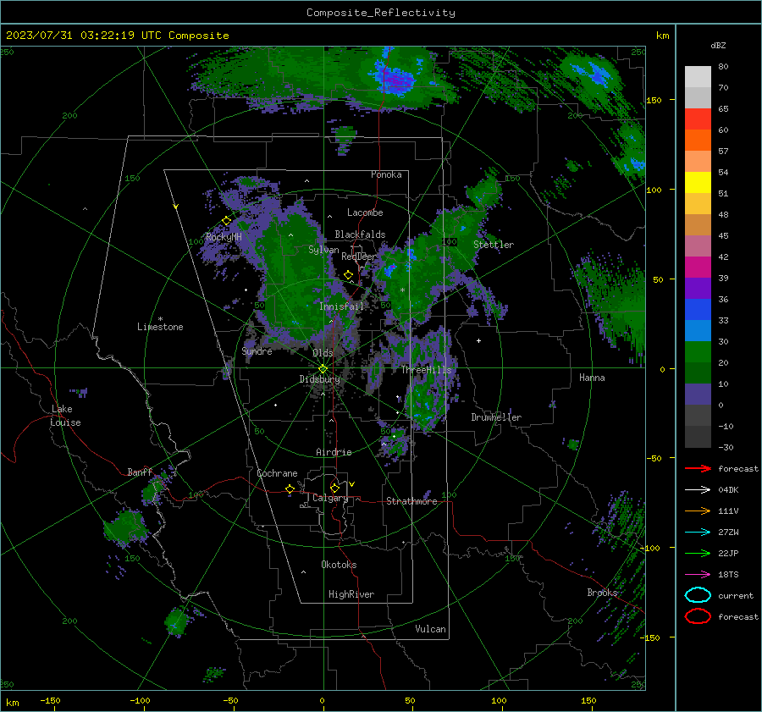Click the Lacombe town label

tap(365, 212)
